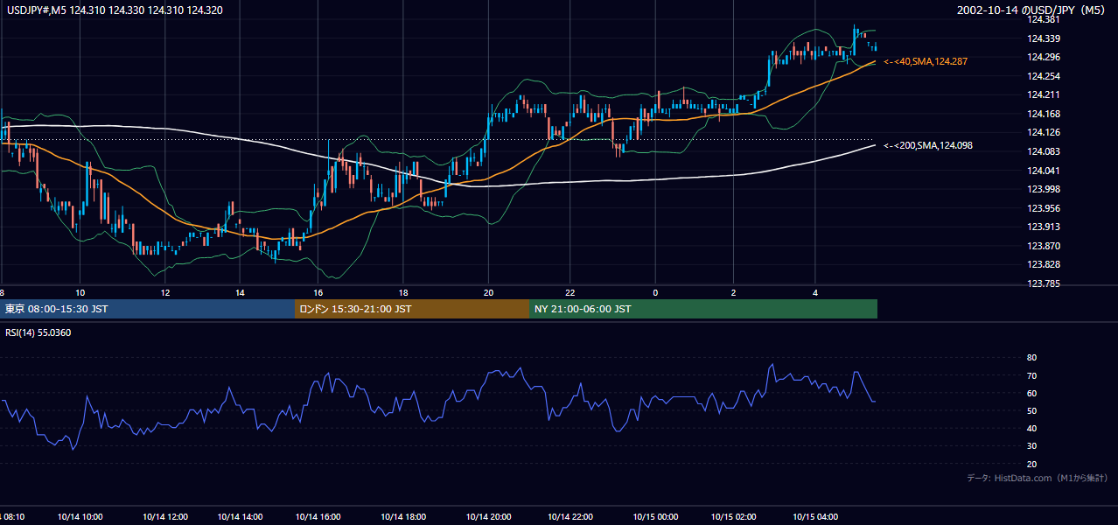Click the 10/15 00:00 date label
This screenshot has height=525, width=1118.
tap(654, 517)
